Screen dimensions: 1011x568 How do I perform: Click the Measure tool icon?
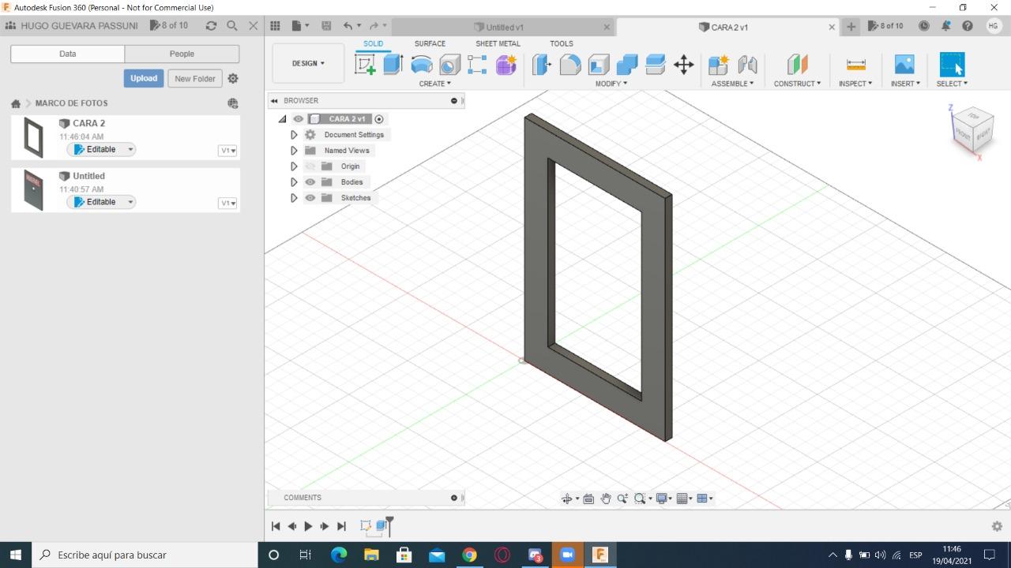855,65
